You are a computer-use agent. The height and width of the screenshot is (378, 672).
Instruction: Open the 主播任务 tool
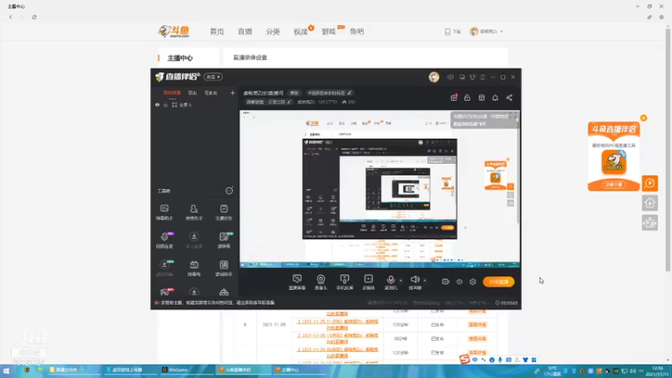223,213
